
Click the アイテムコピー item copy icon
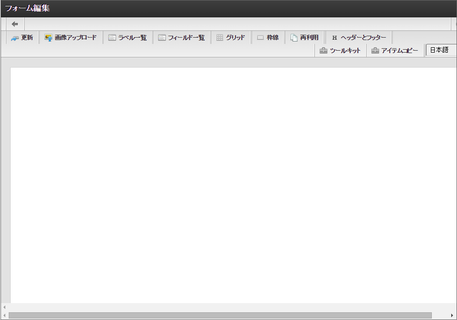point(395,50)
